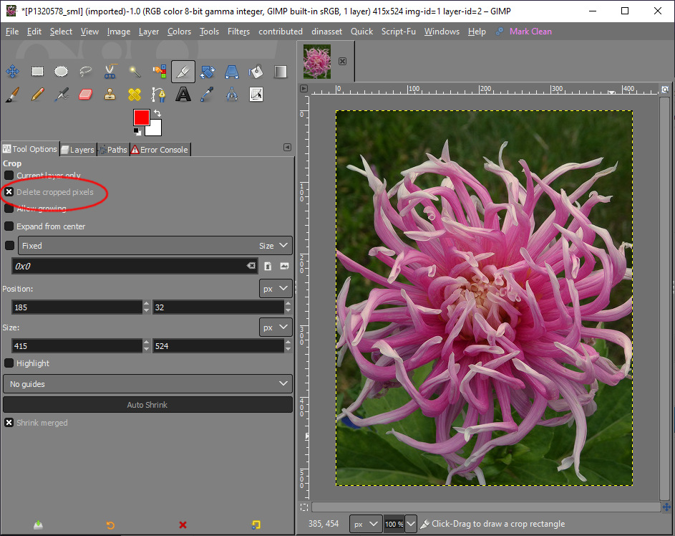Choose the Fuzzy Select magic wand tool
675x536 pixels.
point(135,72)
